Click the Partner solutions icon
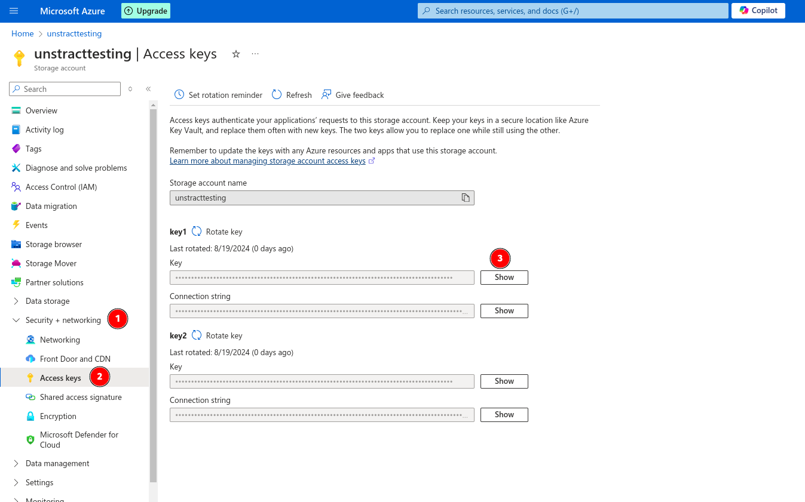Image resolution: width=805 pixels, height=502 pixels. click(16, 282)
